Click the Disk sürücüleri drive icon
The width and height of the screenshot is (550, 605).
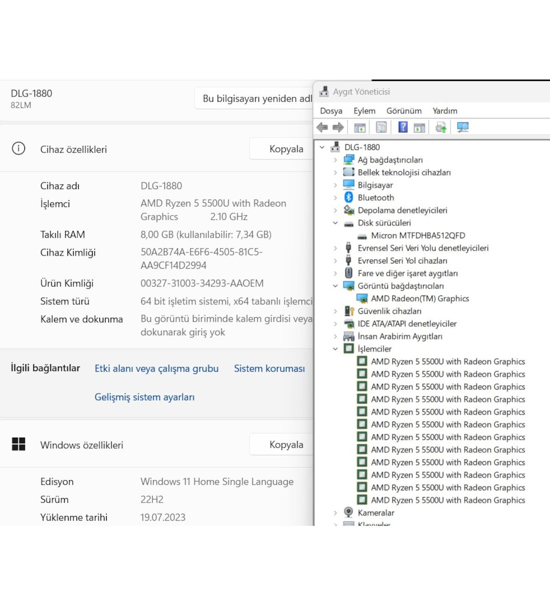coord(349,223)
